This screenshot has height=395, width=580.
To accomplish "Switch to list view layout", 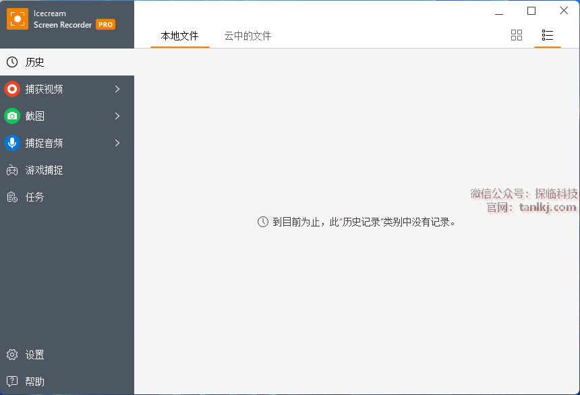I will [548, 35].
